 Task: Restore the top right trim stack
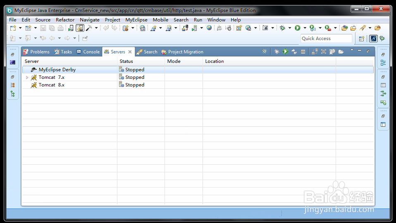pos(383,55)
